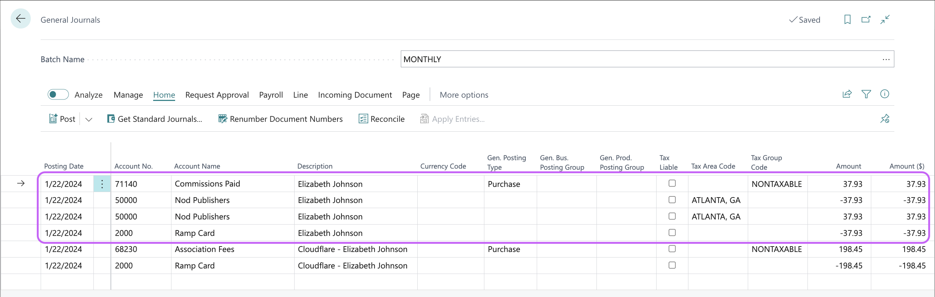Bookmark this General Journals page

847,19
